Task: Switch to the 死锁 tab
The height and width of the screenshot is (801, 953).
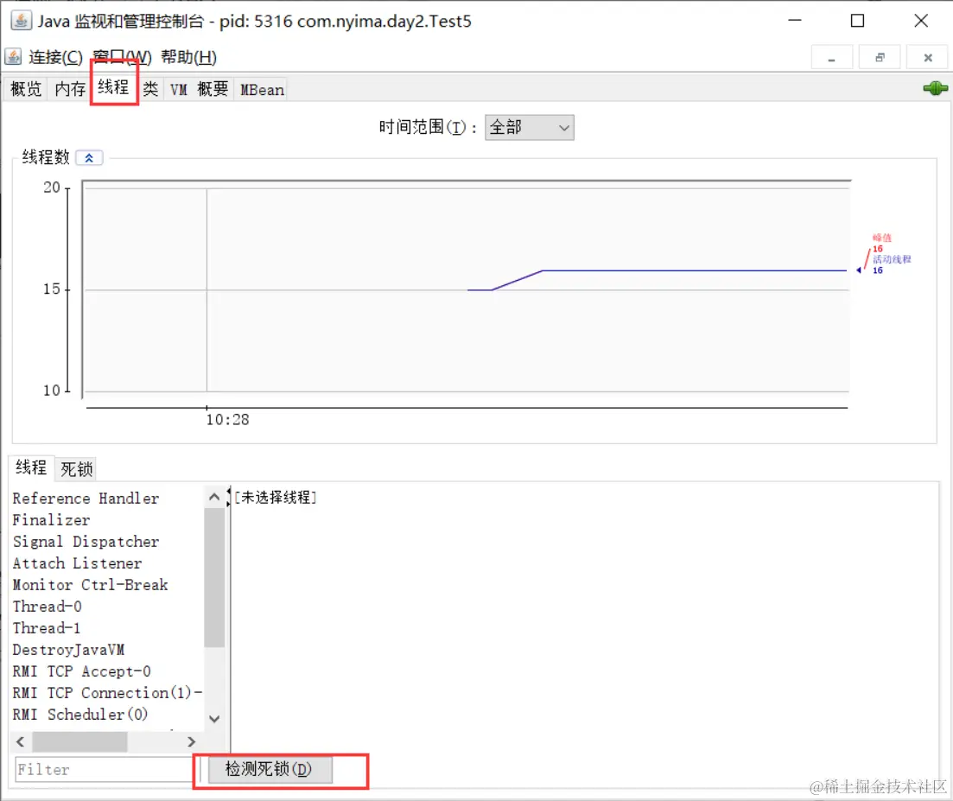Action: pos(77,468)
